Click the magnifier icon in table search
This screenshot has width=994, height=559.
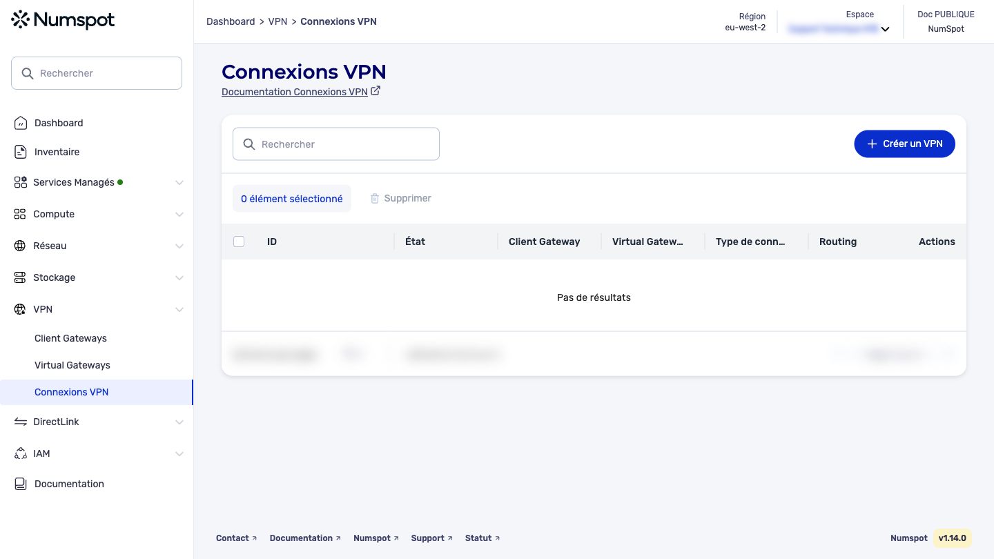point(249,144)
